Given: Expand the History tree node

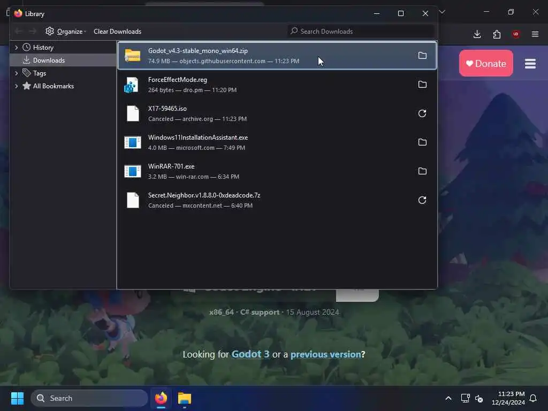Looking at the screenshot, I should click(x=16, y=47).
